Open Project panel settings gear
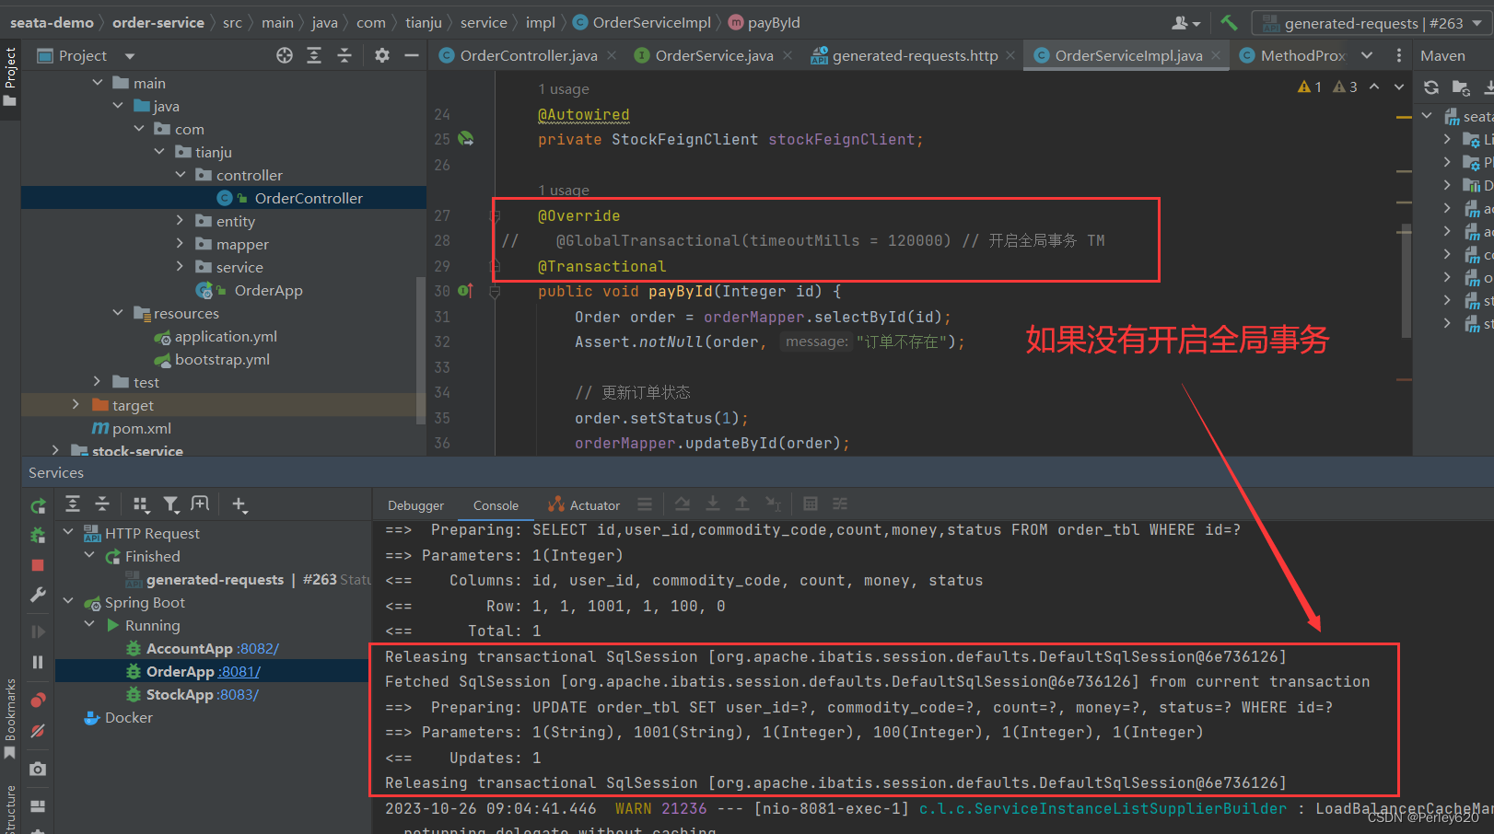This screenshot has width=1494, height=834. [x=382, y=55]
